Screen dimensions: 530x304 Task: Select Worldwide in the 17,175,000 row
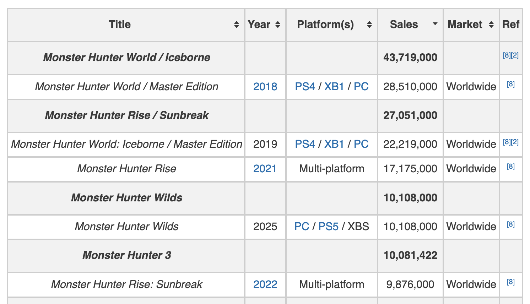(471, 169)
